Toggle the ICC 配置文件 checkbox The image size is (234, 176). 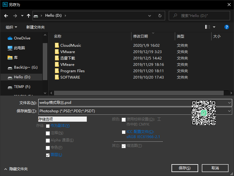click(x=124, y=132)
